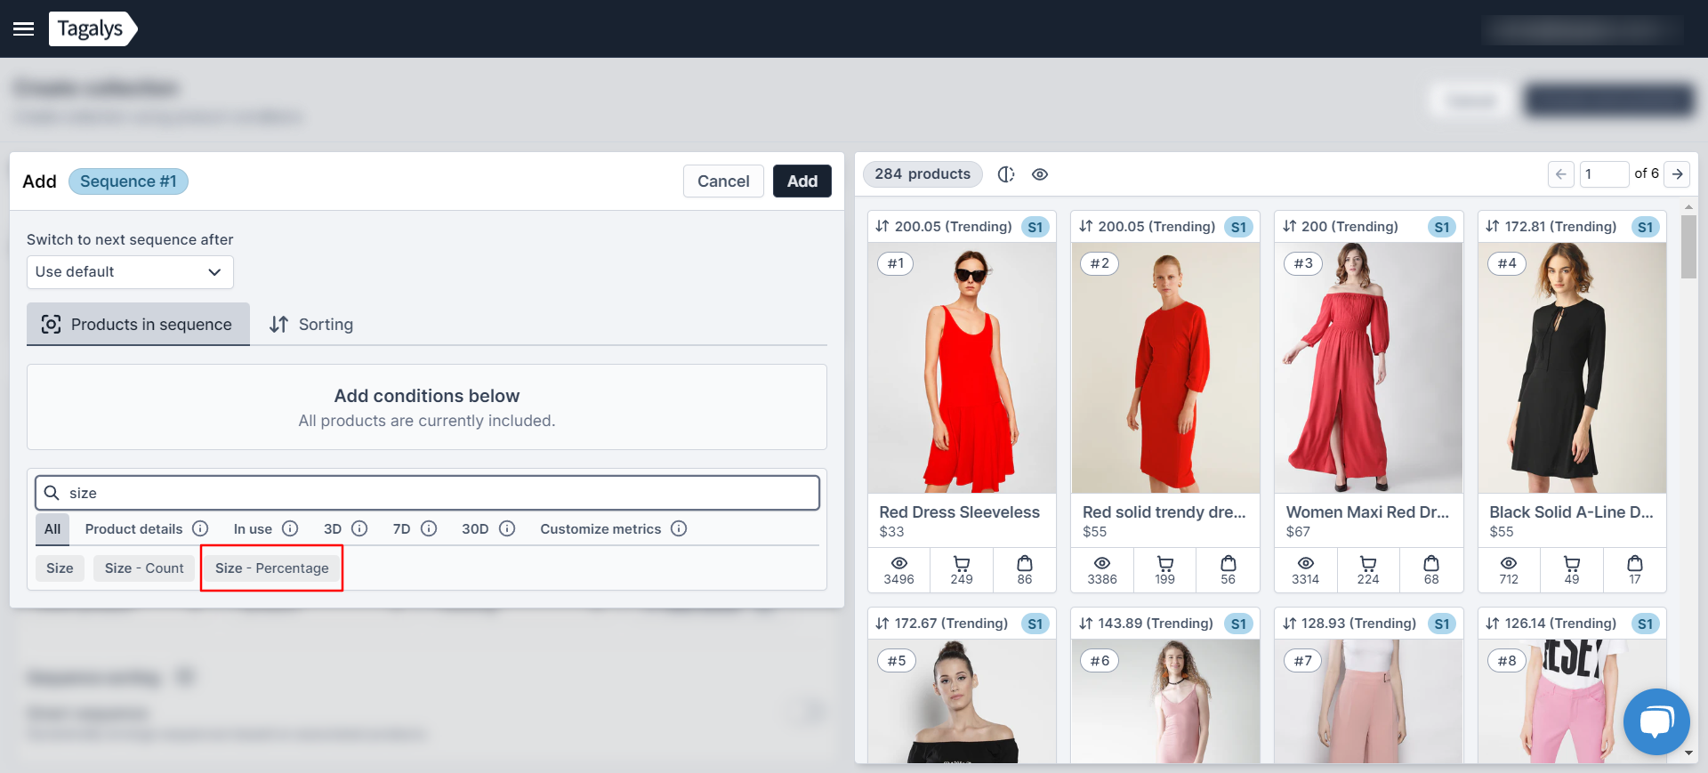This screenshot has width=1708, height=773.
Task: Click views eye icon of Black Solid A-Line Dress
Action: [1509, 563]
